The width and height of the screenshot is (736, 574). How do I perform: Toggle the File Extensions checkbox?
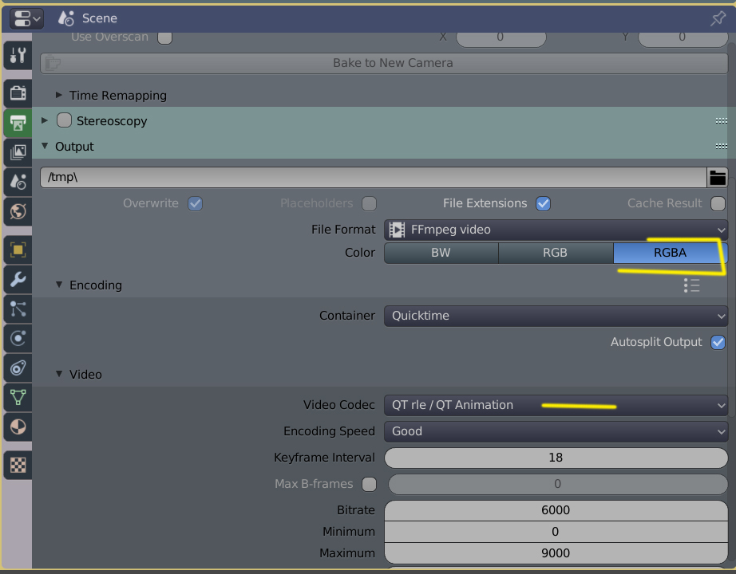coord(543,203)
